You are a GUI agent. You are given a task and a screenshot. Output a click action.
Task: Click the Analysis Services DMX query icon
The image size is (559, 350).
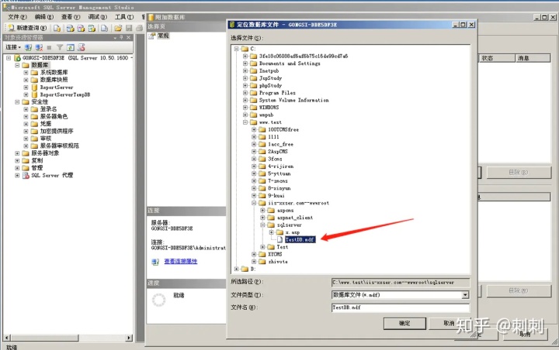[x=82, y=28]
